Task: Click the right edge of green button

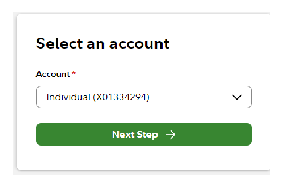Action: coord(248,135)
